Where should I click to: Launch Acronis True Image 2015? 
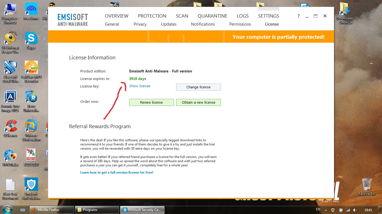tap(10, 101)
